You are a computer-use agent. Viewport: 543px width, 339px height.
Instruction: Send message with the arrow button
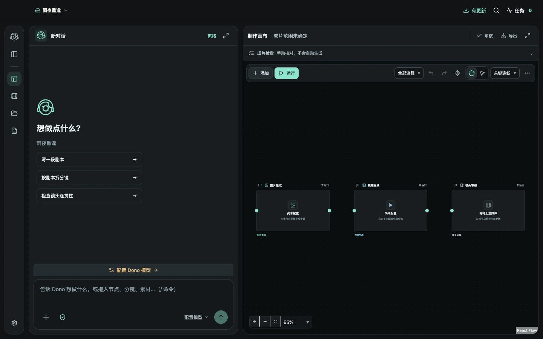(221, 317)
